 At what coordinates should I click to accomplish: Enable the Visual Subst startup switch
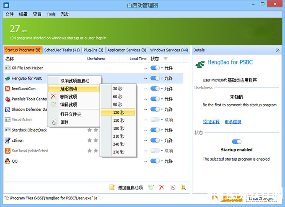pos(155,120)
